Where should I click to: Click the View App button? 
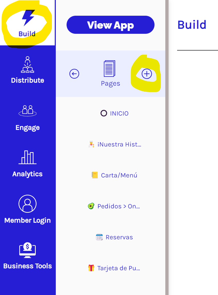click(111, 25)
